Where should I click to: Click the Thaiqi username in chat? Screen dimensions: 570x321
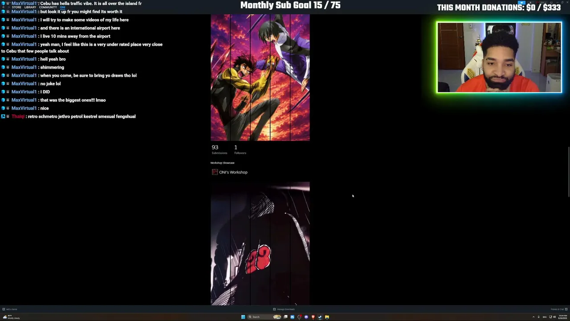tap(18, 116)
